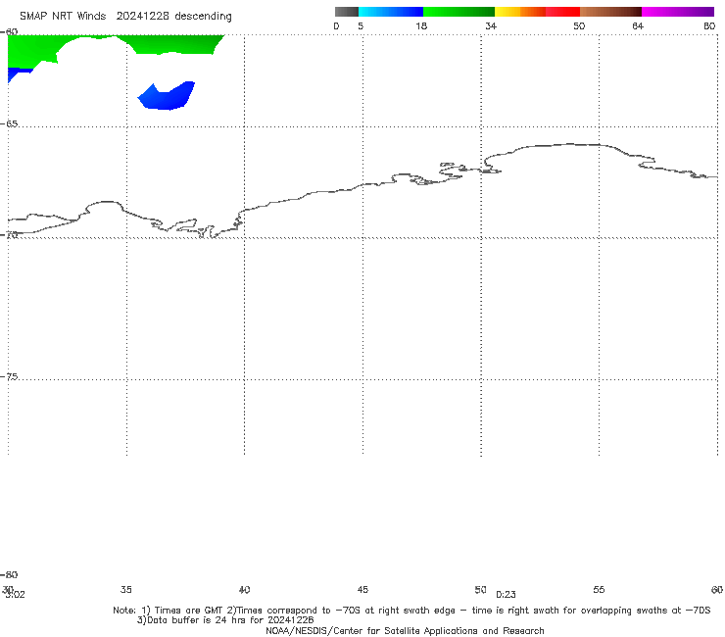This screenshot has height=637, width=725.
Task: Click the 3:02 swath time label
Action: pyautogui.click(x=15, y=596)
